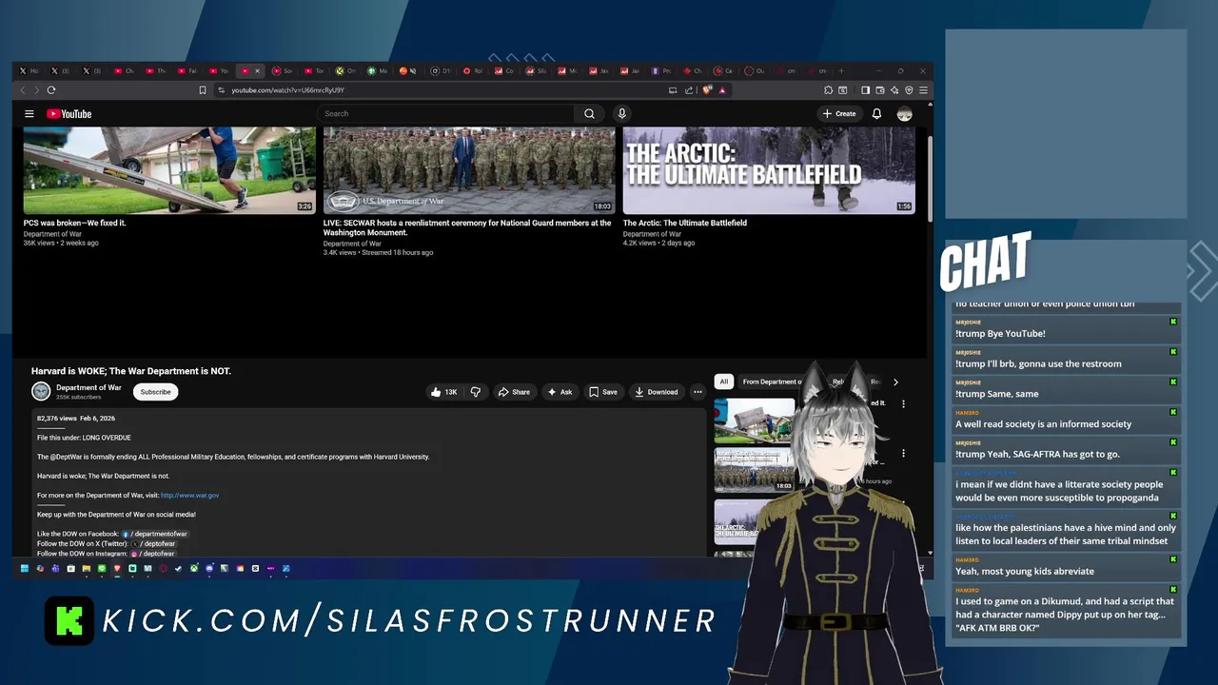The width and height of the screenshot is (1218, 685).
Task: Click 'The Arctic: The Ultimate Battlefield' title text
Action: [685, 223]
